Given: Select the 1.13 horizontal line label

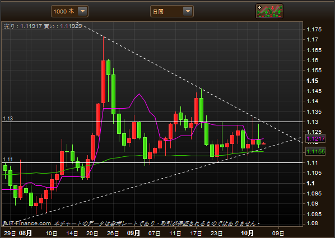Looking at the screenshot, I should [x=8, y=119].
